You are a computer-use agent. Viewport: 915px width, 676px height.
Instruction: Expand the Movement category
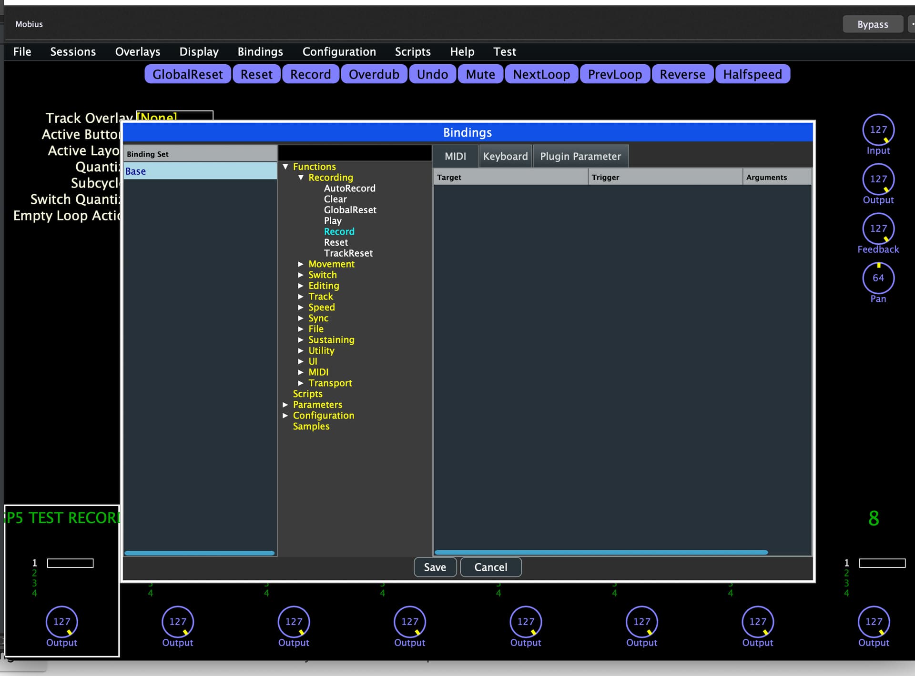click(301, 264)
